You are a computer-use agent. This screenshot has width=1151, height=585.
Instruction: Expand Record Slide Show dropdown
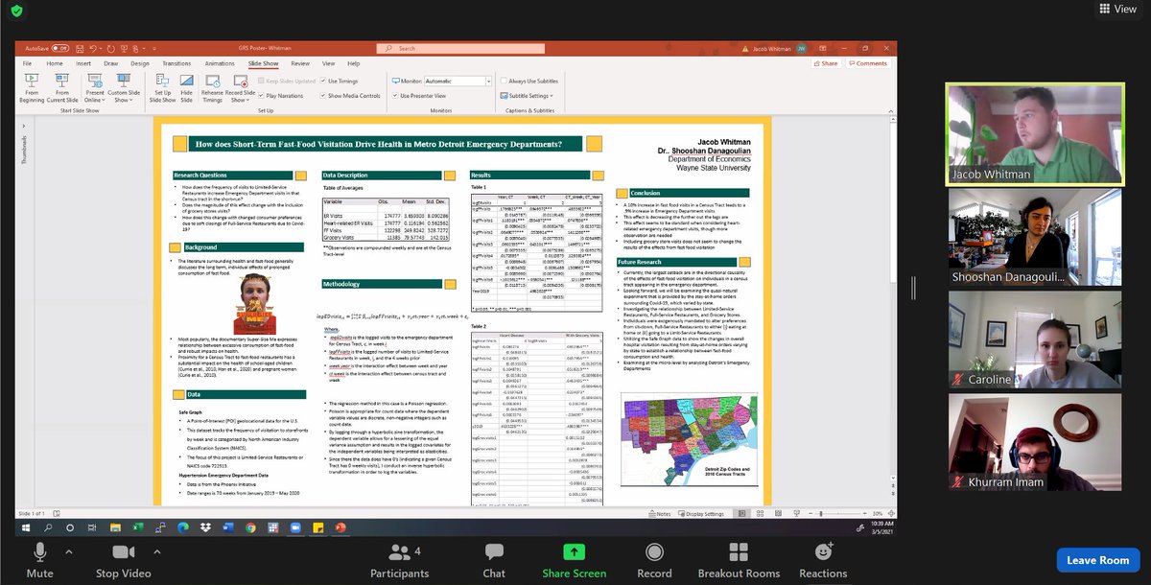(x=240, y=99)
